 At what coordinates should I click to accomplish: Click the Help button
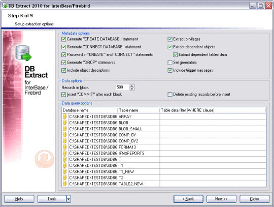pos(19,199)
